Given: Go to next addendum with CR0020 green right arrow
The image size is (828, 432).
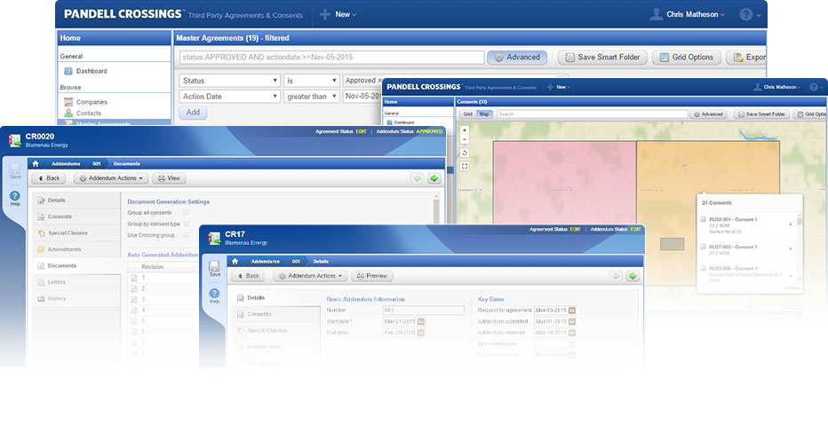Looking at the screenshot, I should tap(434, 178).
